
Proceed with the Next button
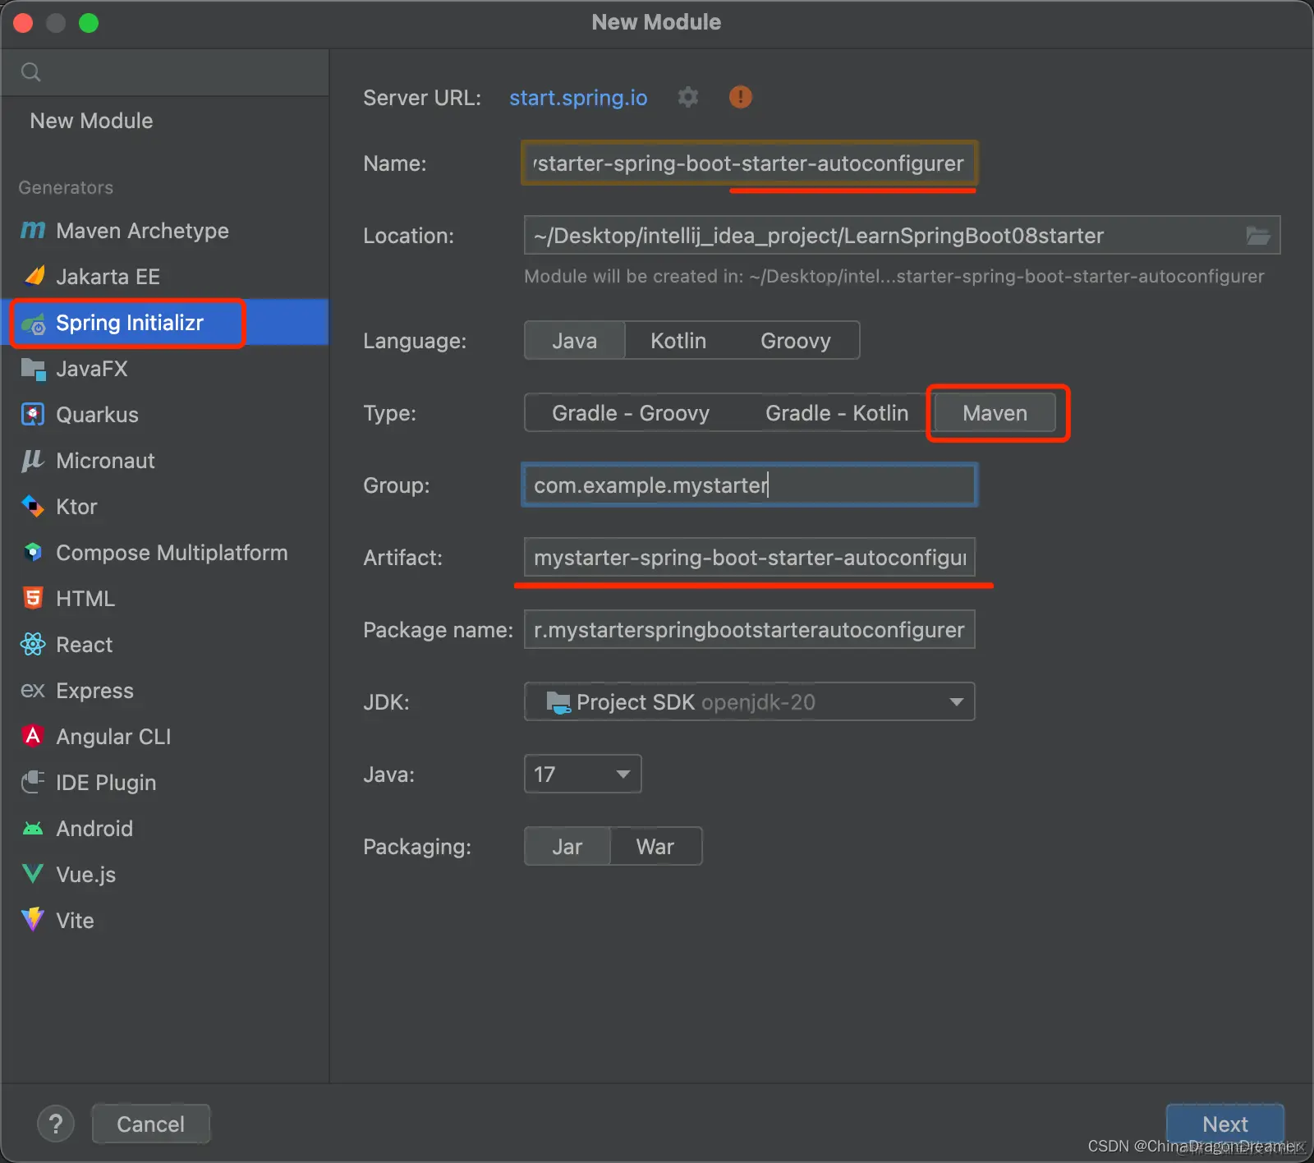(x=1225, y=1124)
